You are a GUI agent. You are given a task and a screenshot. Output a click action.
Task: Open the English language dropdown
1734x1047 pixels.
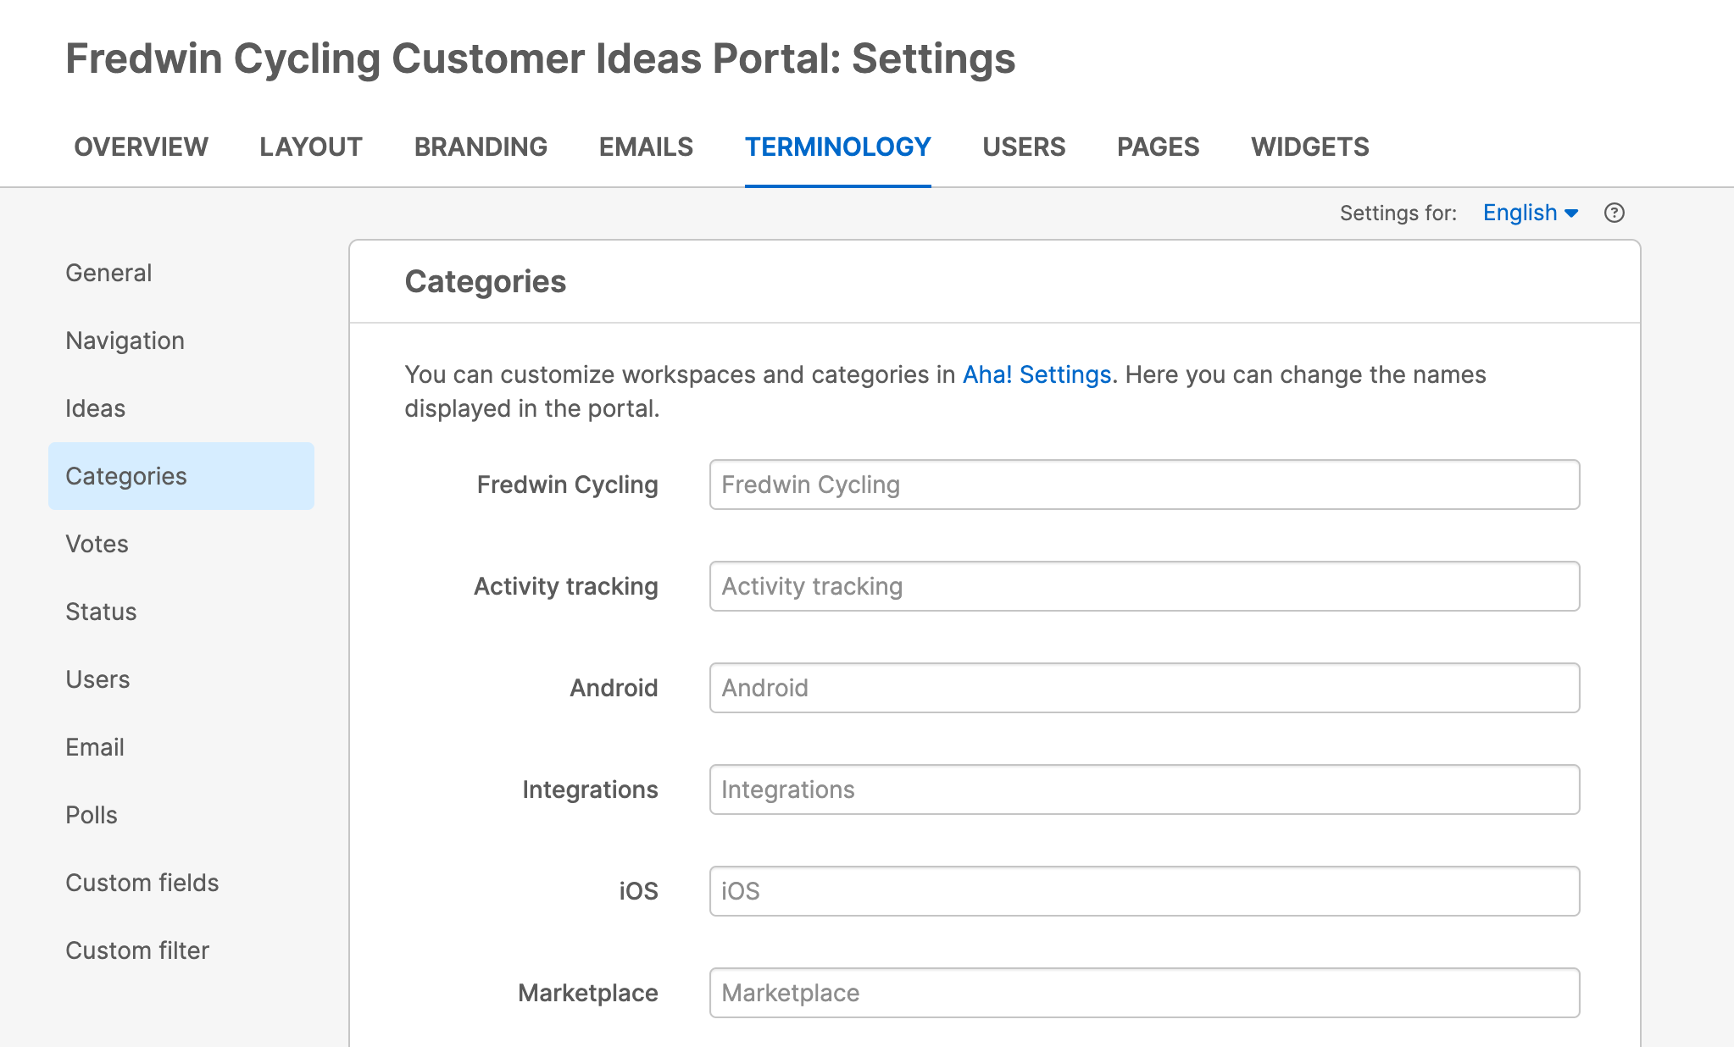pyautogui.click(x=1530, y=213)
